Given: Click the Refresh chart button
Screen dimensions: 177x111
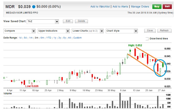Looking at the screenshot, I should tap(164, 31).
